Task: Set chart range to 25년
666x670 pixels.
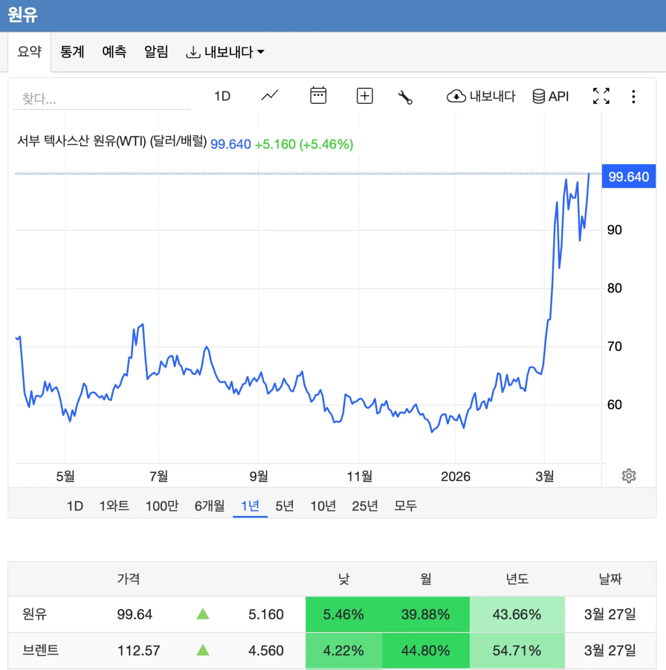Action: pyautogui.click(x=365, y=506)
